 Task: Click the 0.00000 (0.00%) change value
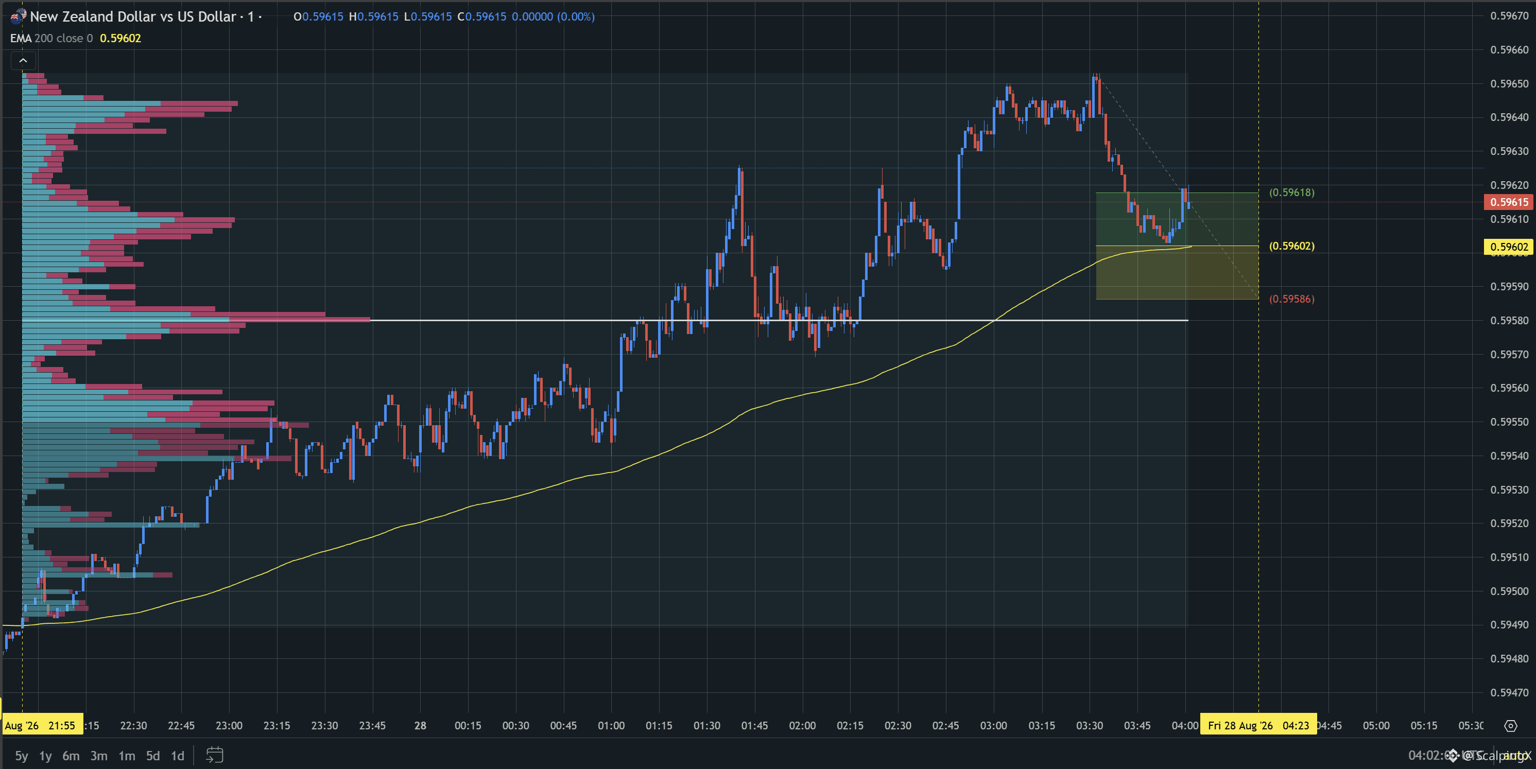point(554,16)
